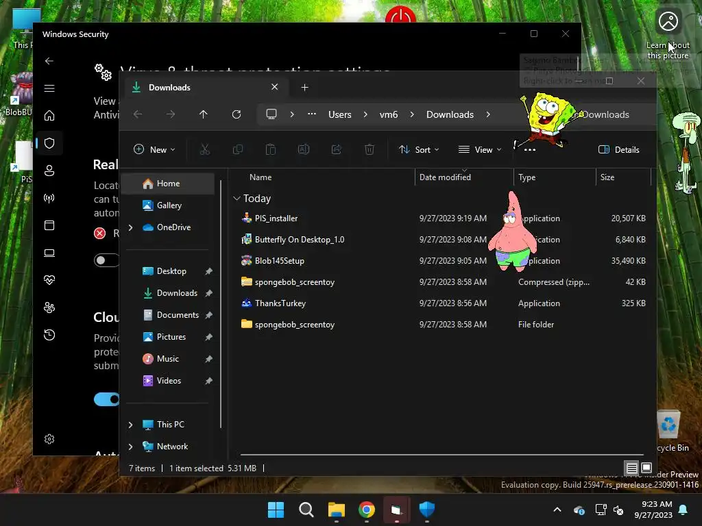Click the Refresh button in Explorer
This screenshot has width=702, height=526.
point(237,114)
